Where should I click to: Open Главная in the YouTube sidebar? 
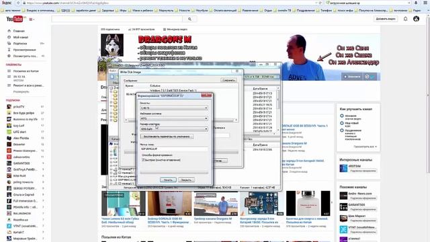[19, 31]
